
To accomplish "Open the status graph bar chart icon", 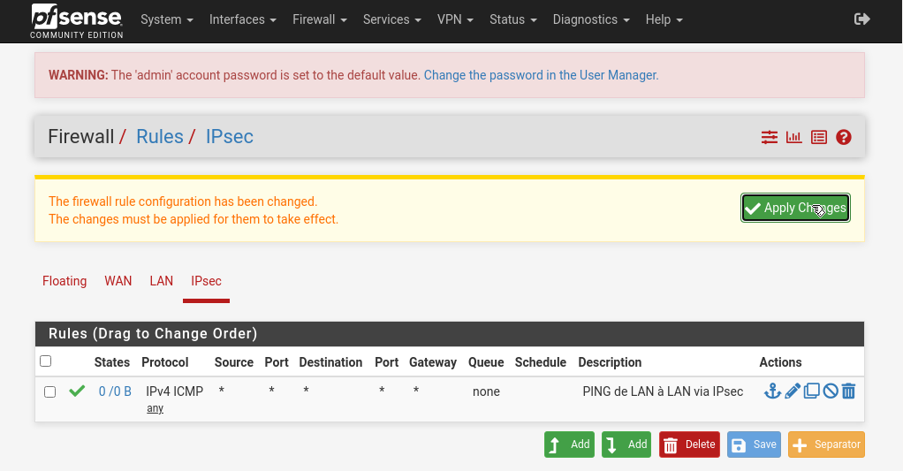I will tap(794, 137).
